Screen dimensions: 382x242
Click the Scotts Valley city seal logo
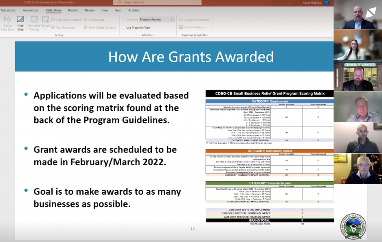click(x=353, y=226)
